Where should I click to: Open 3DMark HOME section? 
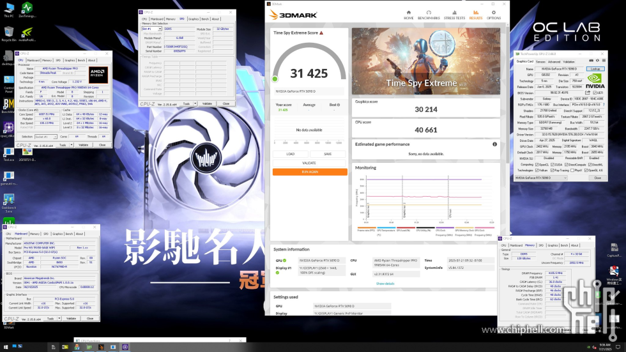click(x=408, y=15)
